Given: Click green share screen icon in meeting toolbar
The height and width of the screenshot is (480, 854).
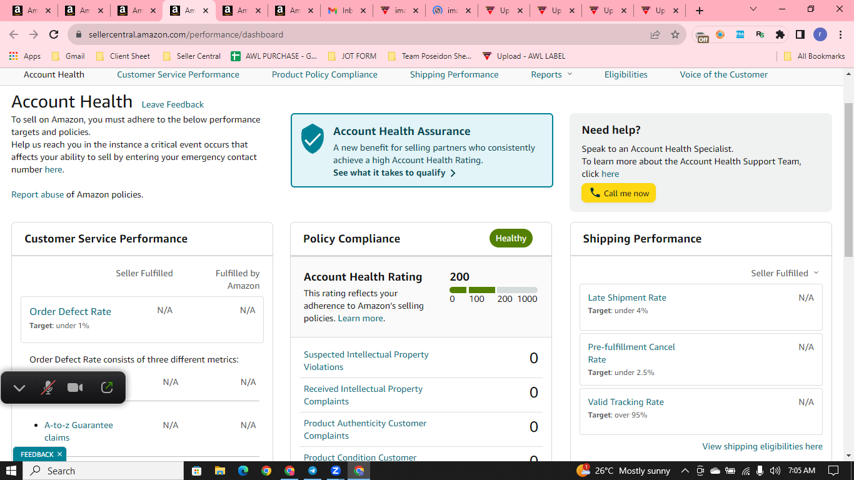Looking at the screenshot, I should [x=107, y=387].
